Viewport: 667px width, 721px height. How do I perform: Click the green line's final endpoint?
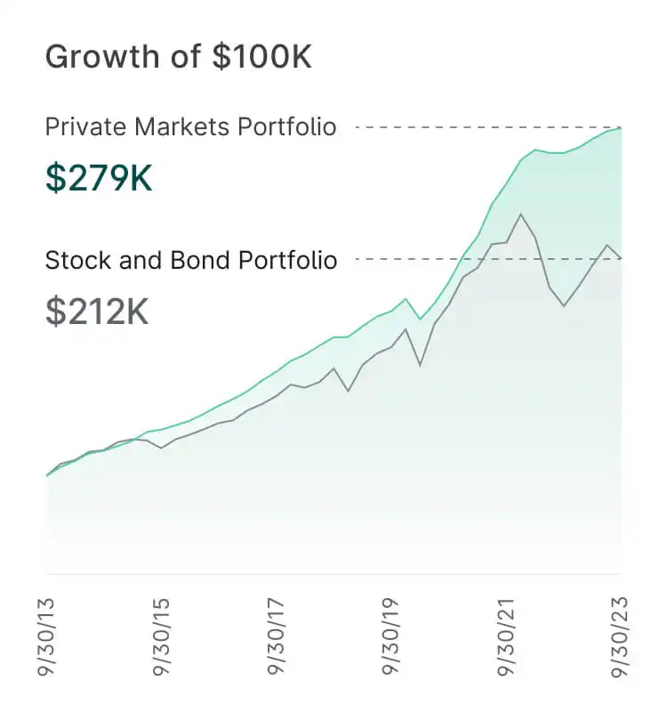click(621, 128)
